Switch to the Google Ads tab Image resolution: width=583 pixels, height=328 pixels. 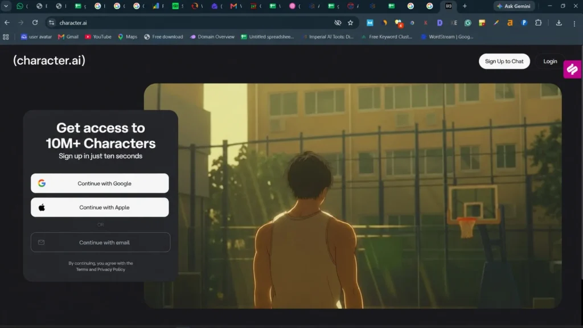156,6
